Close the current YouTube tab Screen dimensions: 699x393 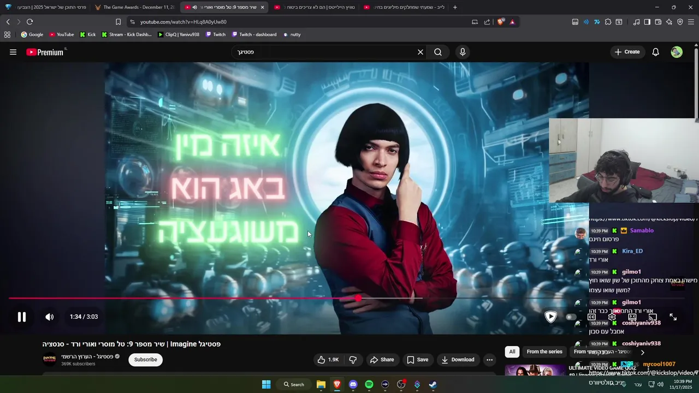click(x=263, y=7)
